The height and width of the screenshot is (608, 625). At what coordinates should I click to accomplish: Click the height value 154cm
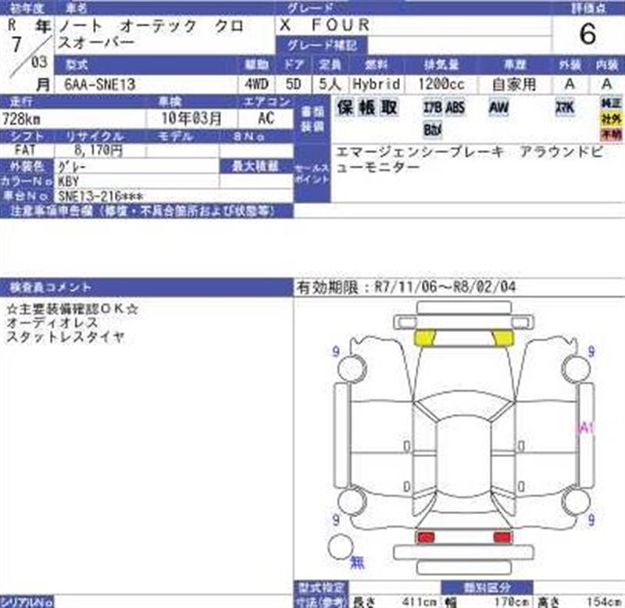(x=605, y=602)
